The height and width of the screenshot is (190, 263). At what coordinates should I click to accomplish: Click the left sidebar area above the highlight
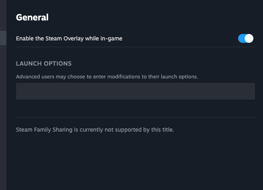3,16
